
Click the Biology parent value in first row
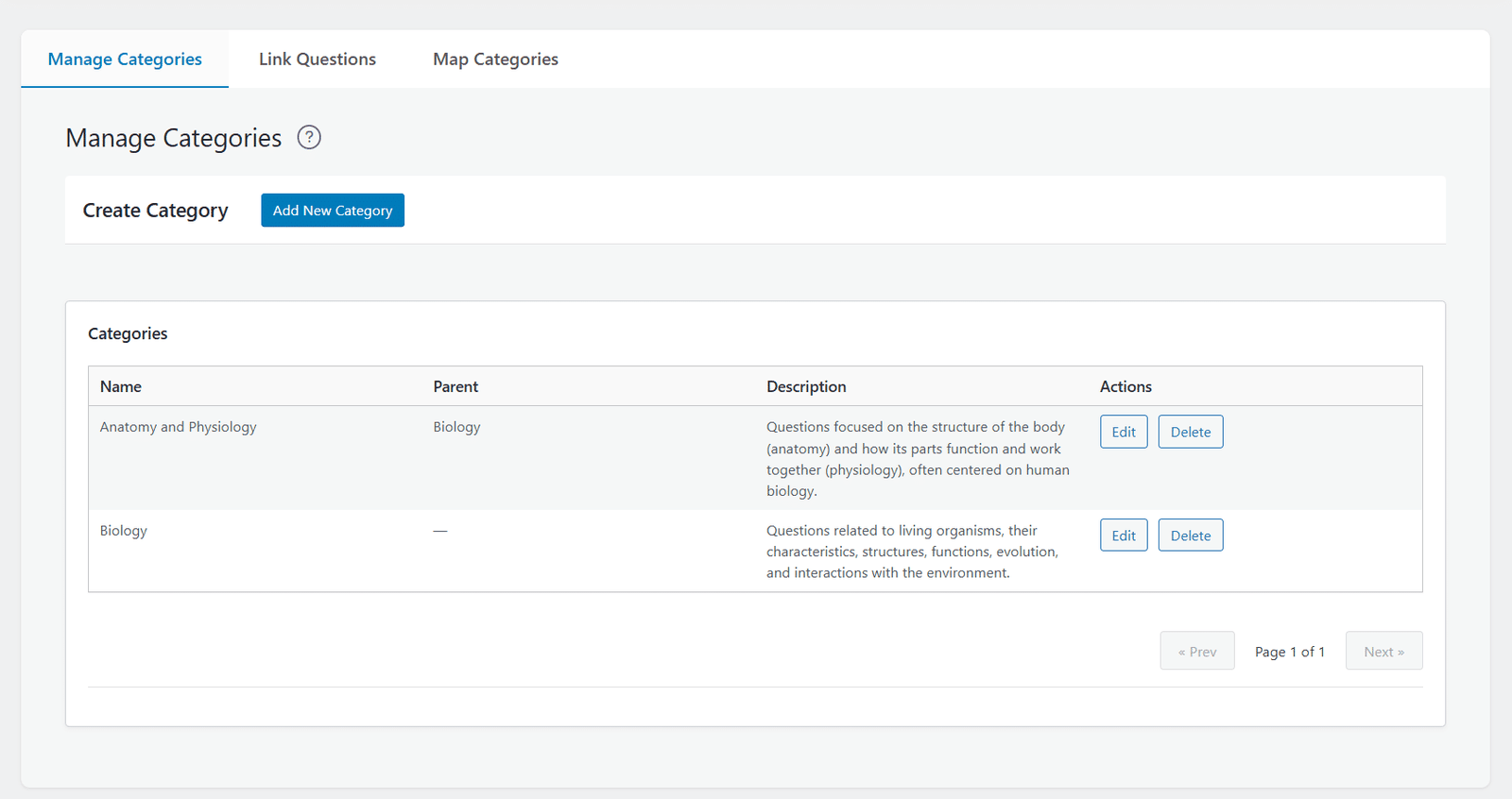[456, 427]
